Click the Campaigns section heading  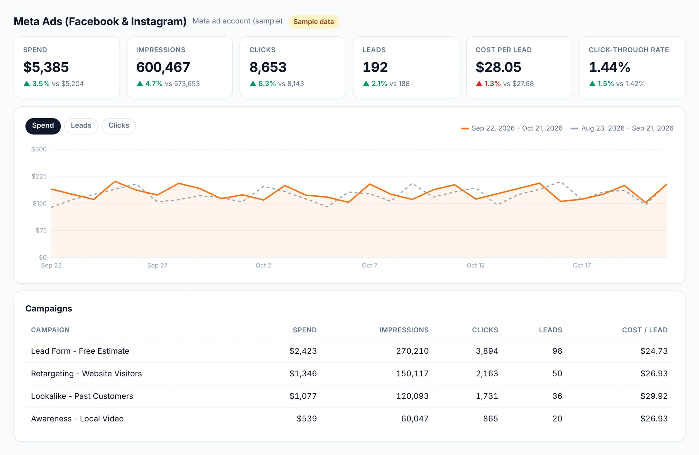coord(49,309)
